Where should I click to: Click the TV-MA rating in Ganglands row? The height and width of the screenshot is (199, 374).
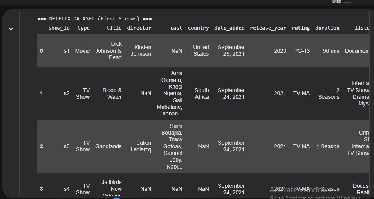302,146
